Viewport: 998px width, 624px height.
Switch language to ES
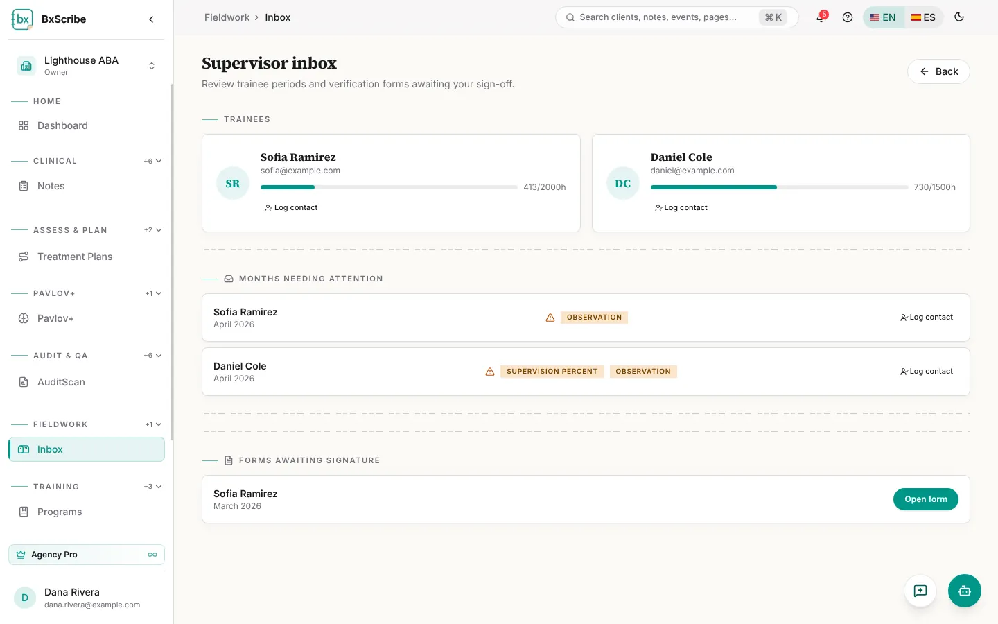[923, 17]
